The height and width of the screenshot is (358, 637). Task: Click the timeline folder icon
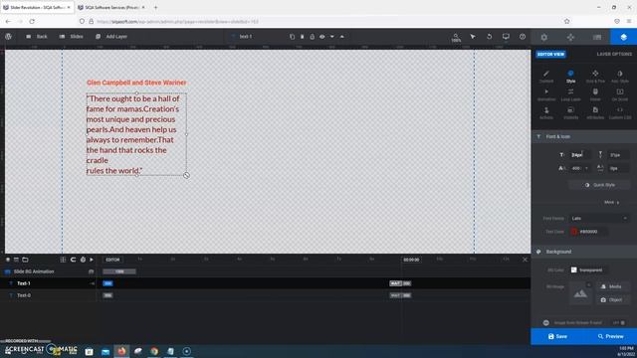[25, 260]
